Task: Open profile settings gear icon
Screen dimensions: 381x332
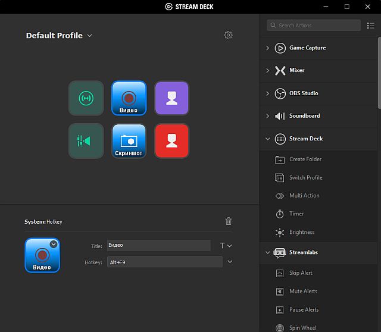Action: (228, 36)
